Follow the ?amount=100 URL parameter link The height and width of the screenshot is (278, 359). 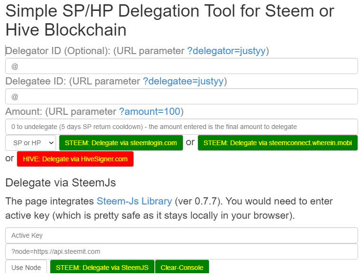(150, 111)
